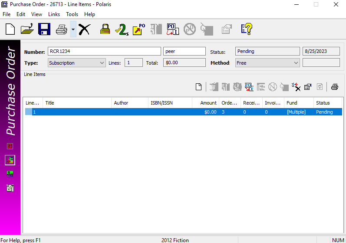346x243 pixels.
Task: Sort by the Line number column header
Action: pos(33,103)
